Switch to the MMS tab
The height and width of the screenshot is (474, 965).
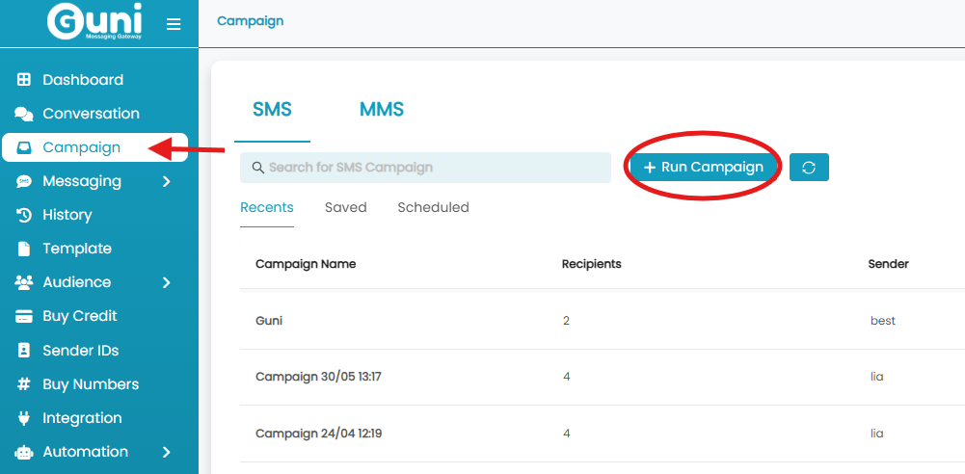pos(382,110)
